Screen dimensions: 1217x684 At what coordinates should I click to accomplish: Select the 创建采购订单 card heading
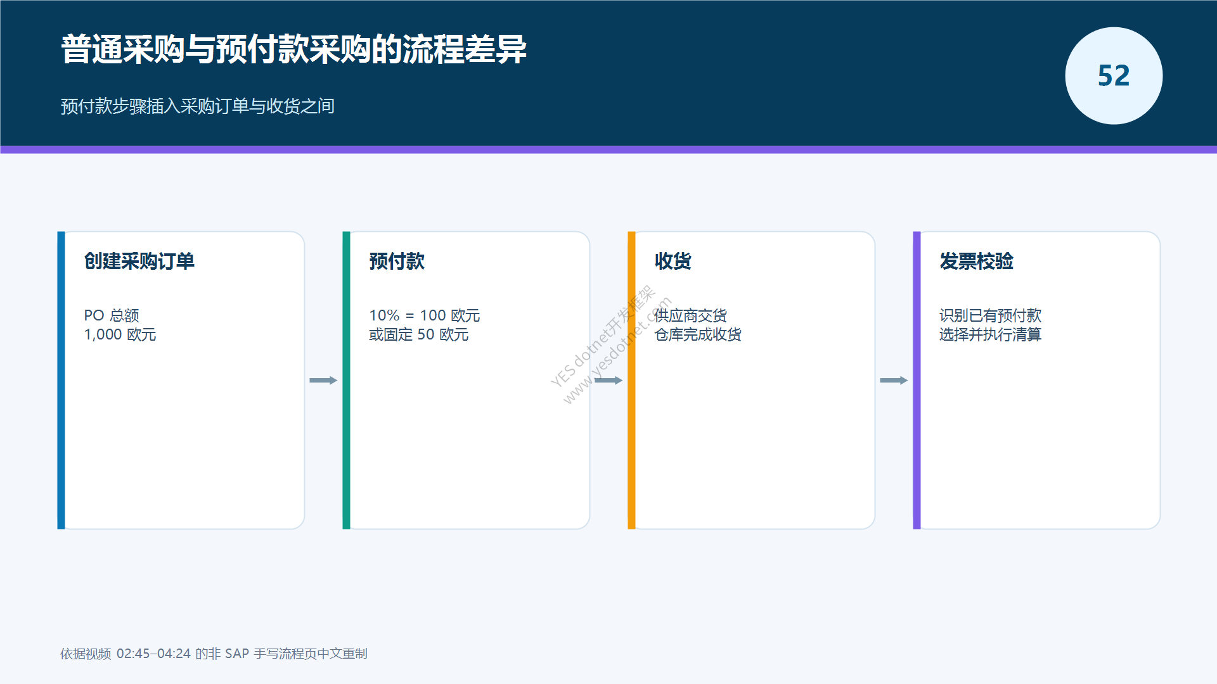(139, 261)
